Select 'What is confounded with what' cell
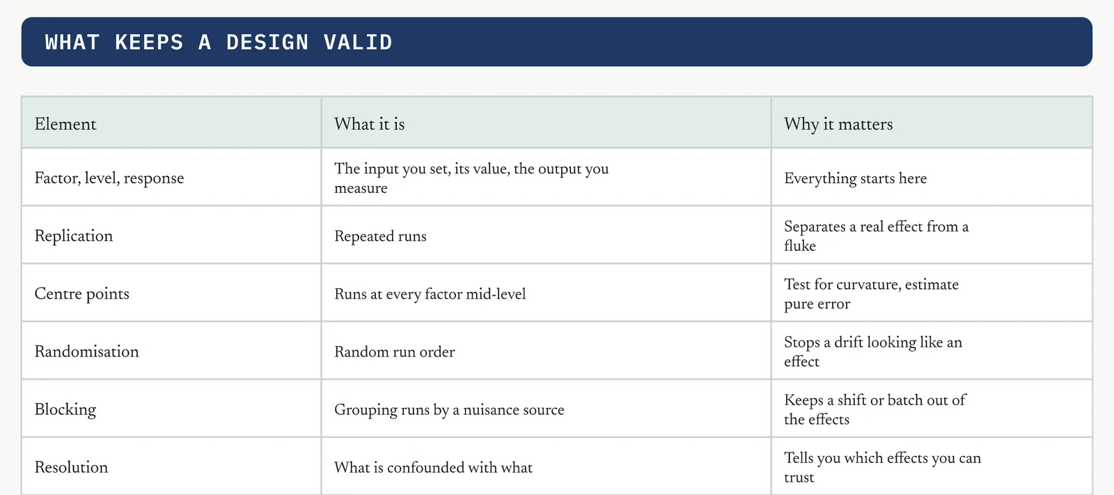This screenshot has height=495, width=1114. (x=546, y=466)
